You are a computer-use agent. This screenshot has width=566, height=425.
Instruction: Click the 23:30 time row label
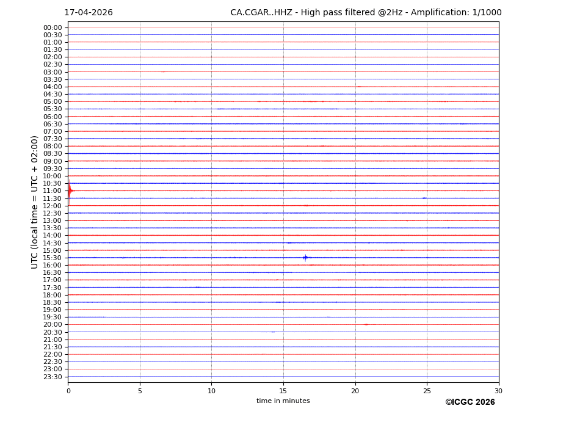click(52, 377)
